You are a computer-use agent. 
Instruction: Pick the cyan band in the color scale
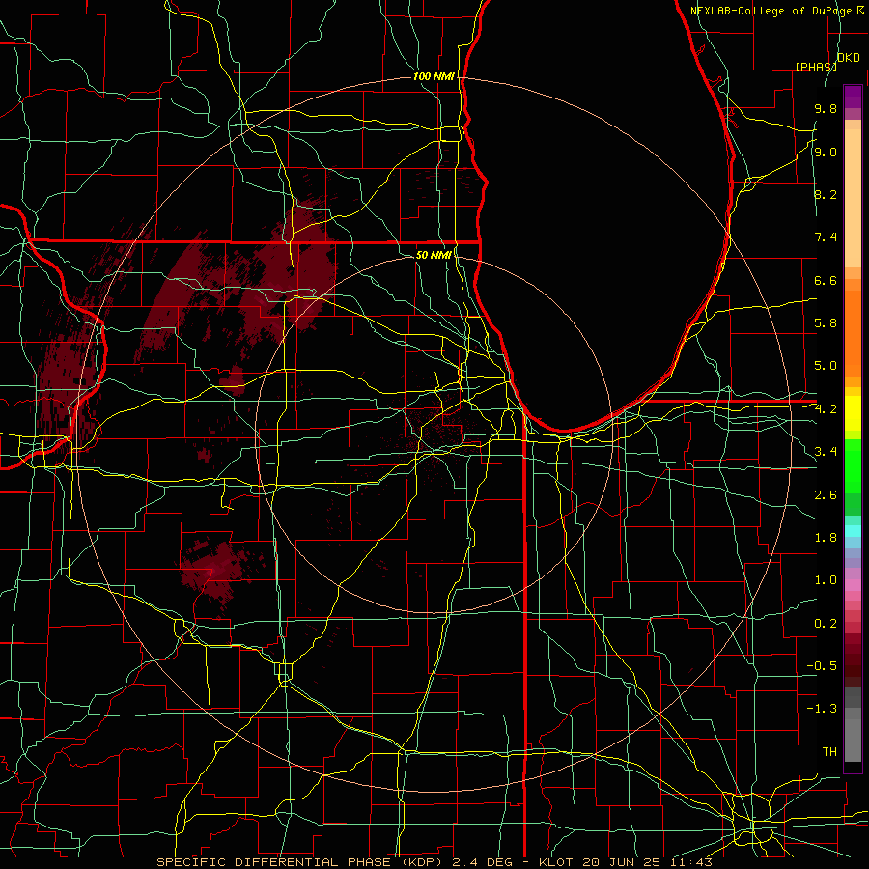pyautogui.click(x=853, y=531)
